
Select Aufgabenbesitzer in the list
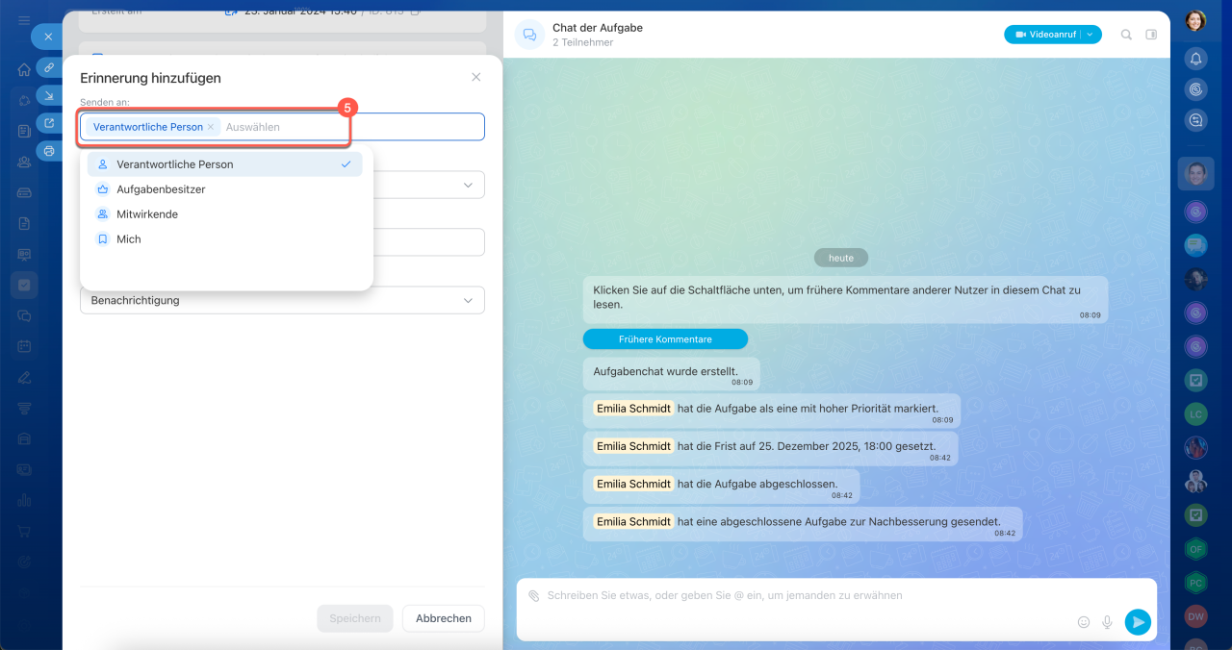click(224, 189)
